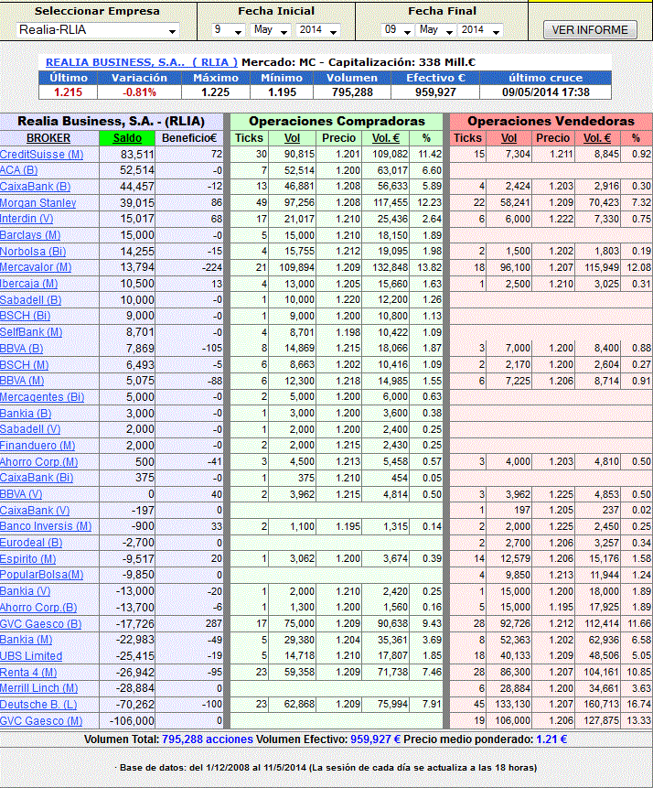The width and height of the screenshot is (653, 788).
Task: Open the Fecha Final year dropdown
Action: (x=481, y=30)
